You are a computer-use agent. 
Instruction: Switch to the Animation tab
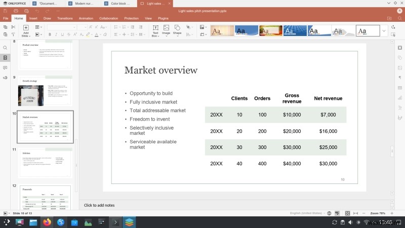(86, 18)
